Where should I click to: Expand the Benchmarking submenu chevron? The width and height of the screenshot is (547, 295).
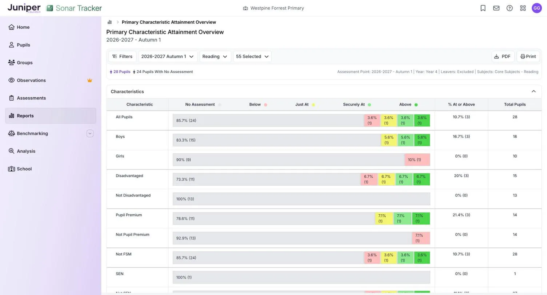[90, 133]
